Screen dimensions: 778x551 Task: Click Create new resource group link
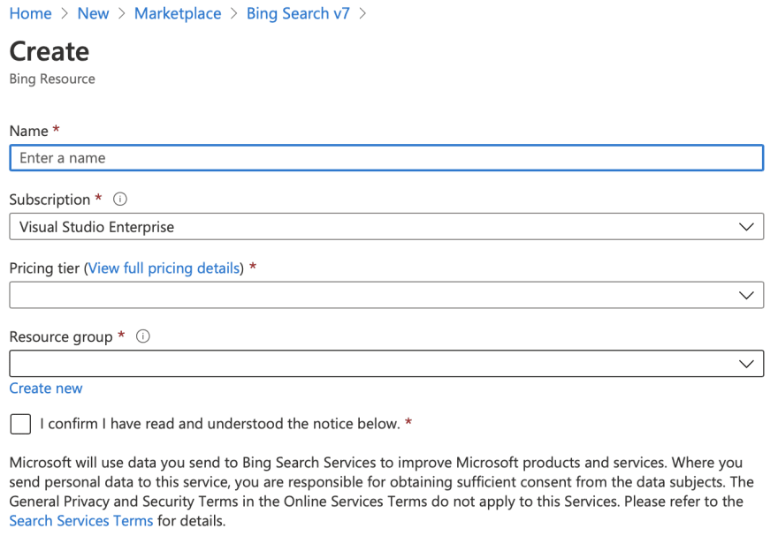click(46, 389)
